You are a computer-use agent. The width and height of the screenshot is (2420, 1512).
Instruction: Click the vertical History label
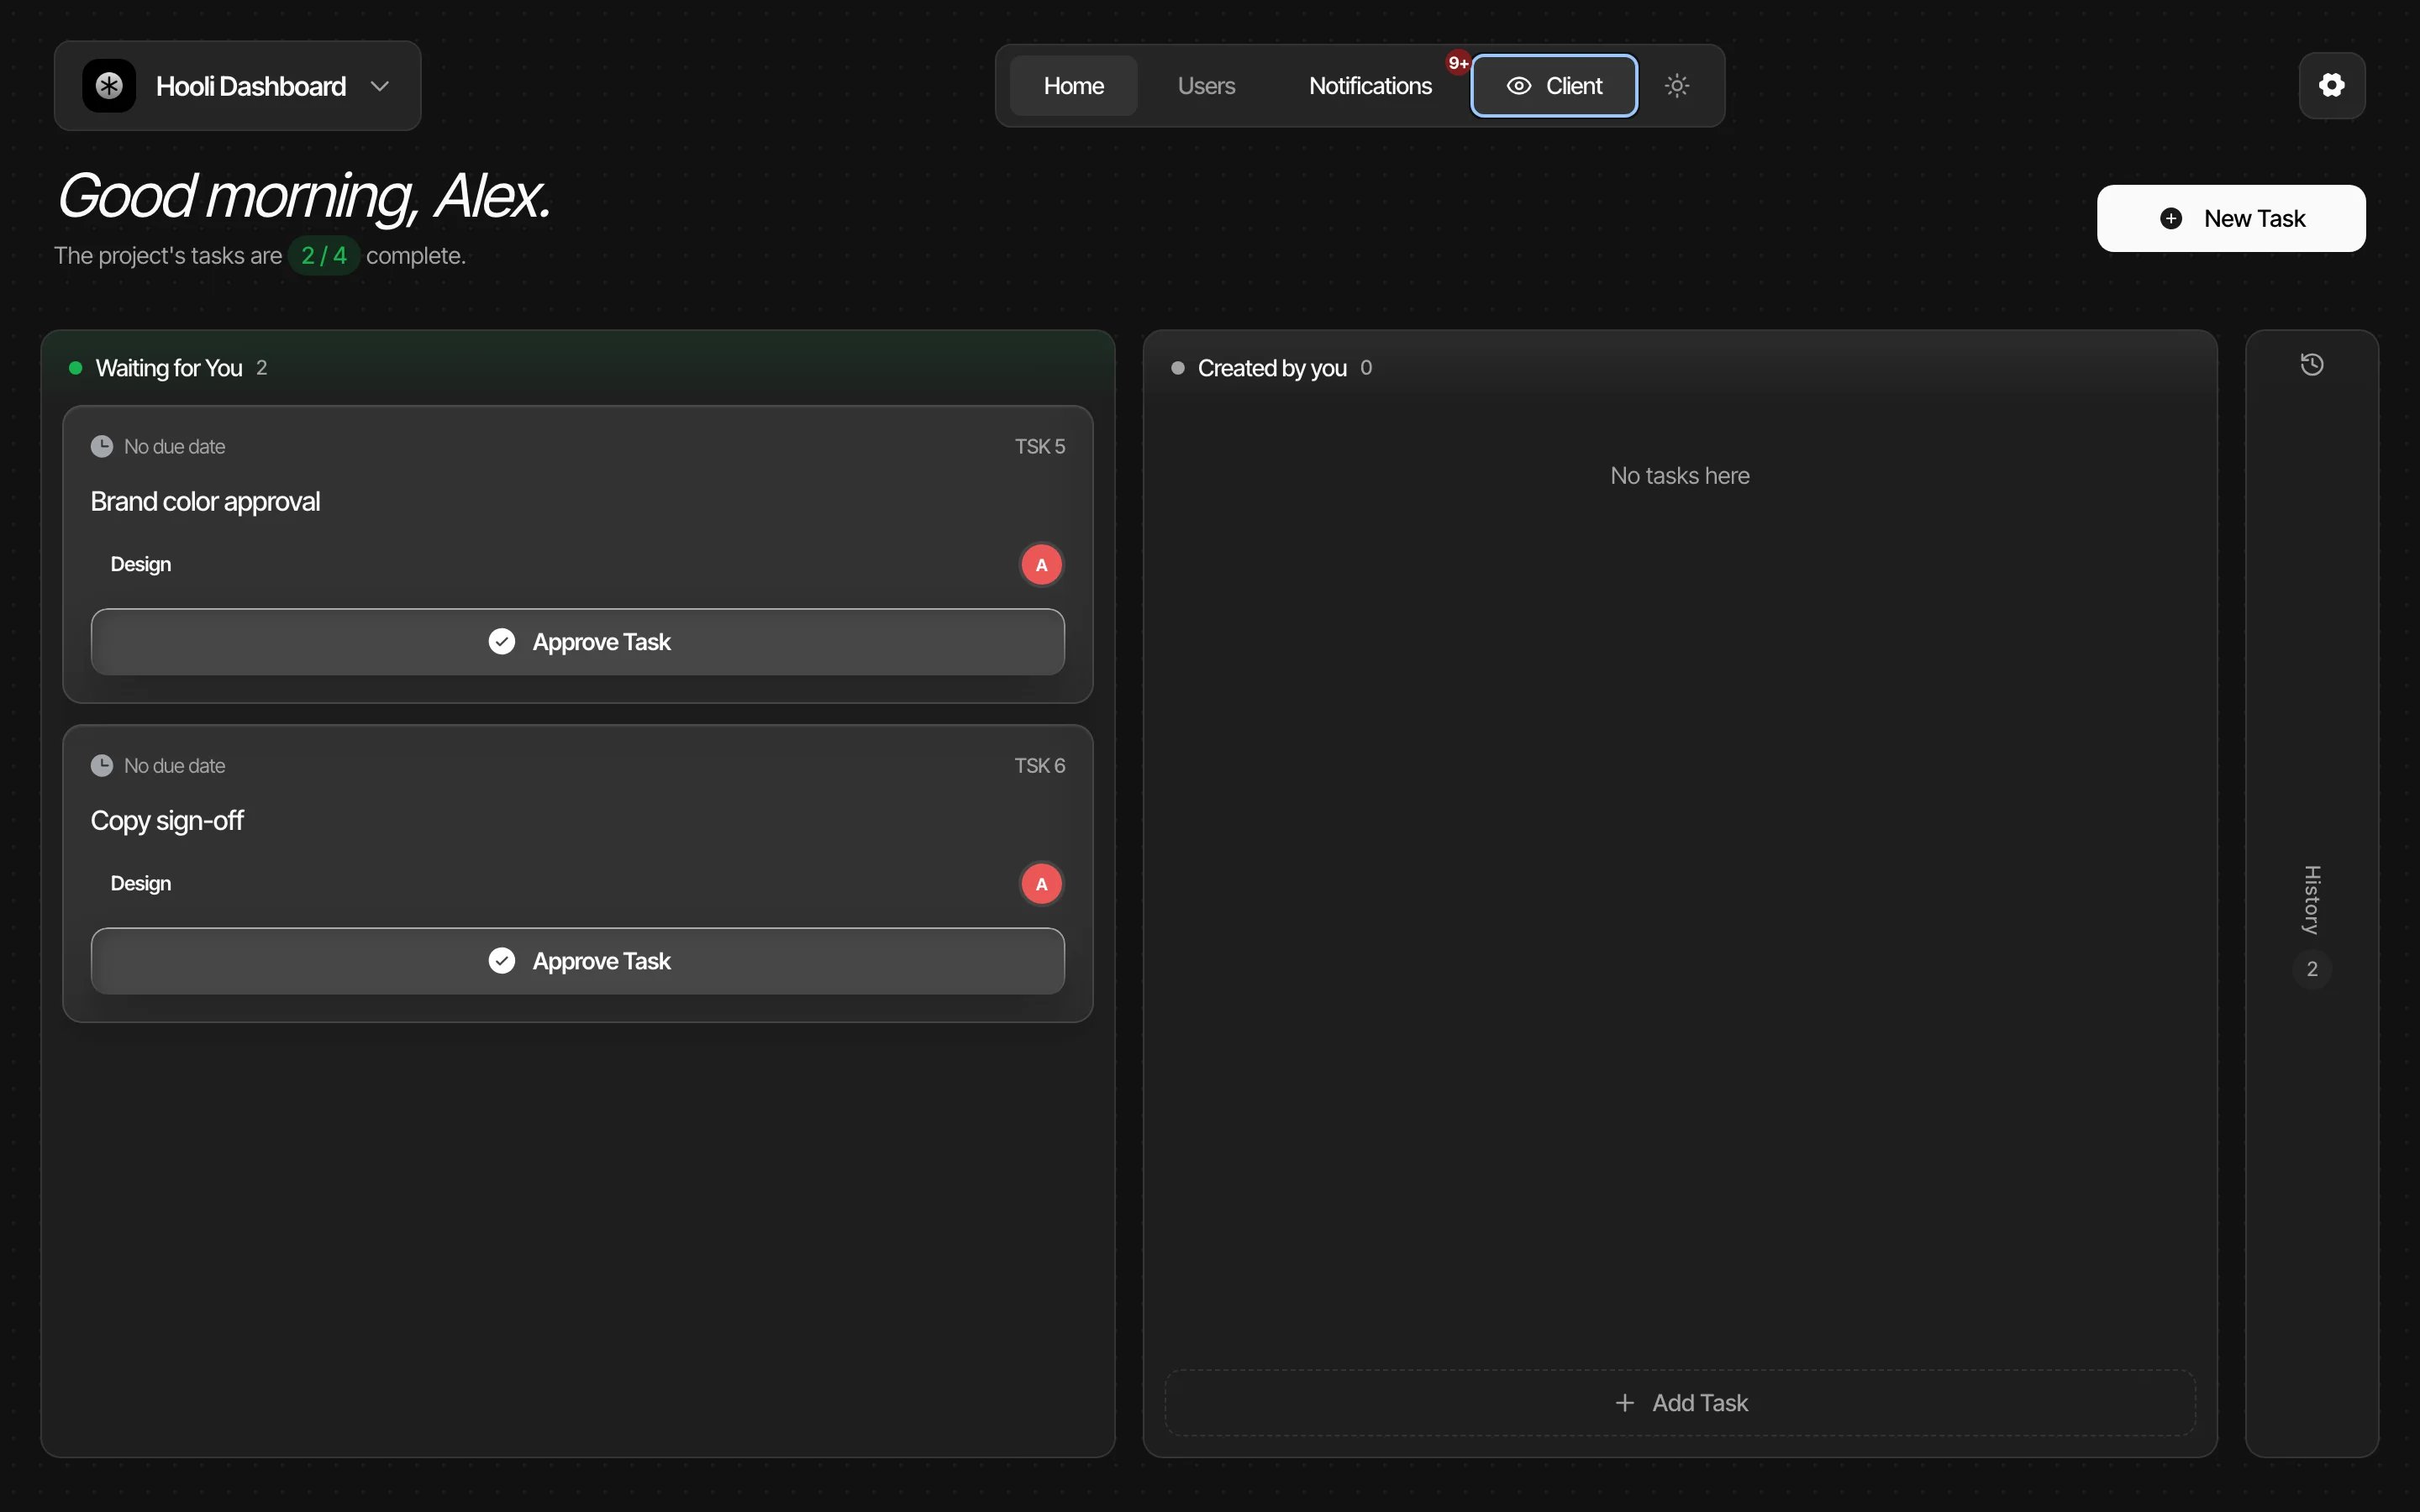click(2312, 900)
